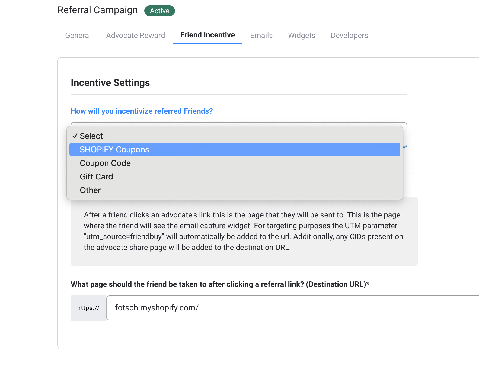The width and height of the screenshot is (479, 366).
Task: Choose Coupon Code option in dropdown
Action: (x=235, y=163)
